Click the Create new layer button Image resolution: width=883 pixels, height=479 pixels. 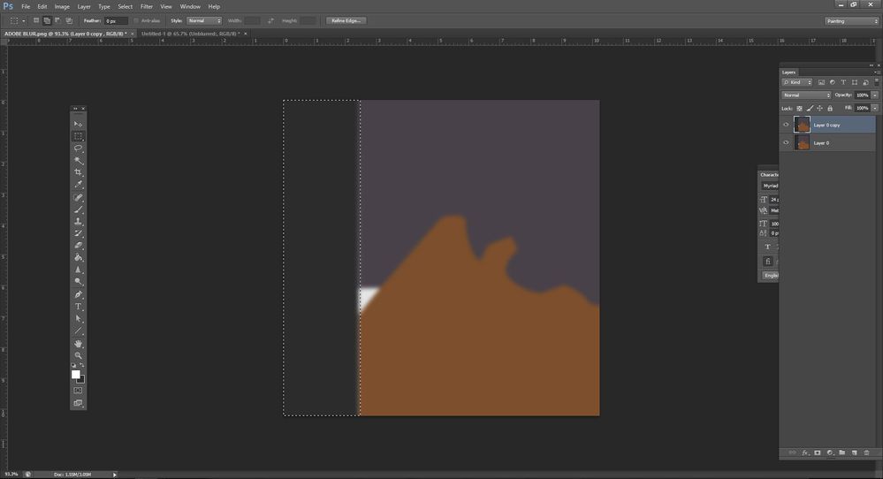tap(855, 452)
